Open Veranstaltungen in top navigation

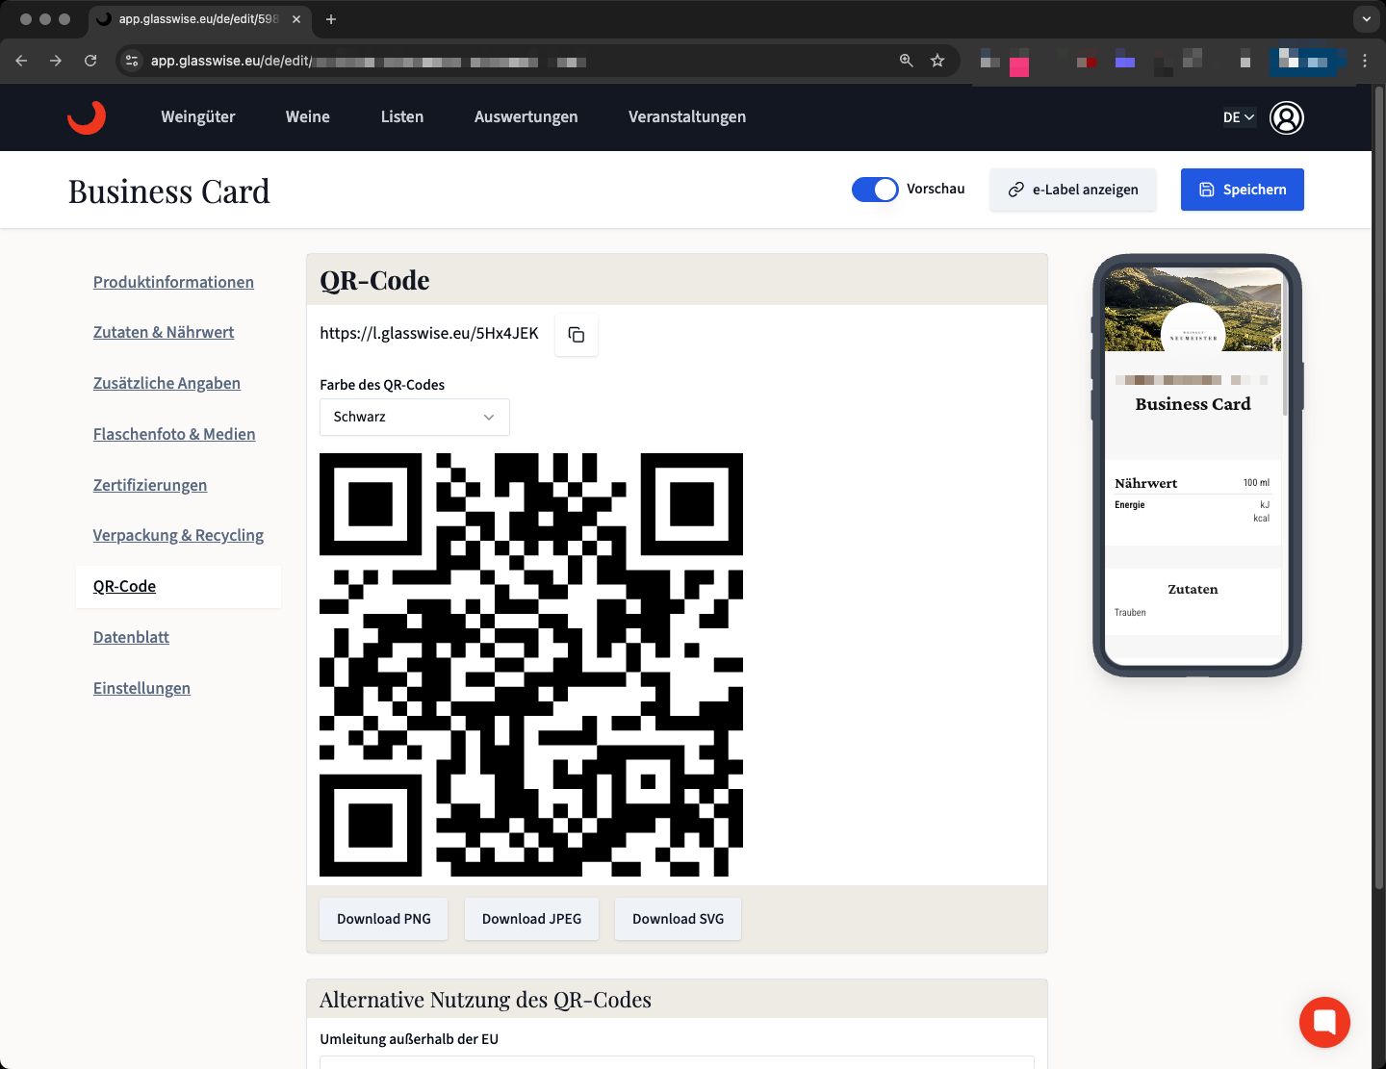[687, 116]
